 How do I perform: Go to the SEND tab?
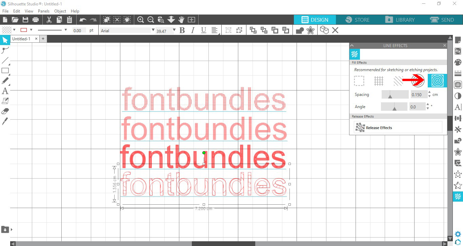[x=442, y=20]
